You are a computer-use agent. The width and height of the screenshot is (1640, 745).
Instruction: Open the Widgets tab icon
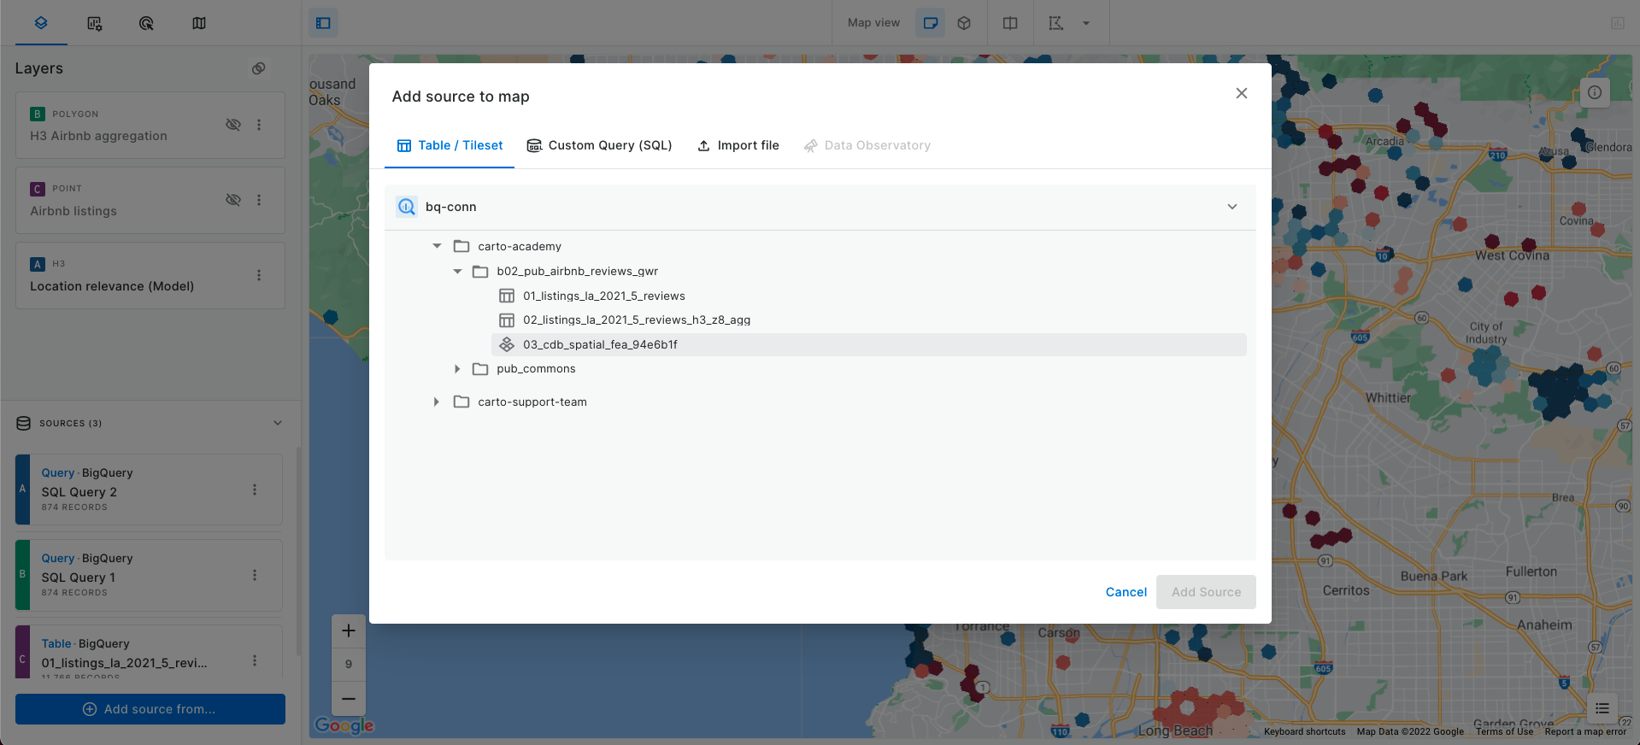point(94,23)
